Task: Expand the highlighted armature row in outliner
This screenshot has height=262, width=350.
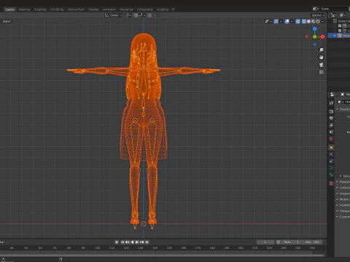Action: [x=335, y=36]
